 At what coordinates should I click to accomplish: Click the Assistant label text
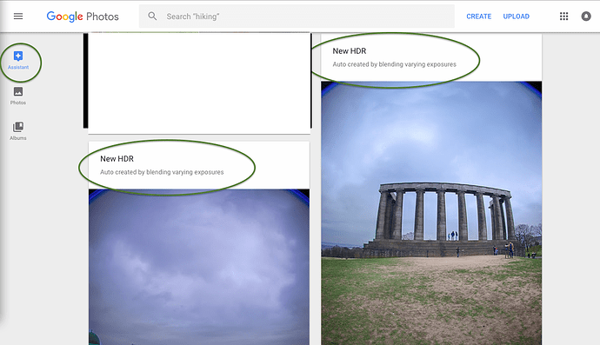coord(18,67)
